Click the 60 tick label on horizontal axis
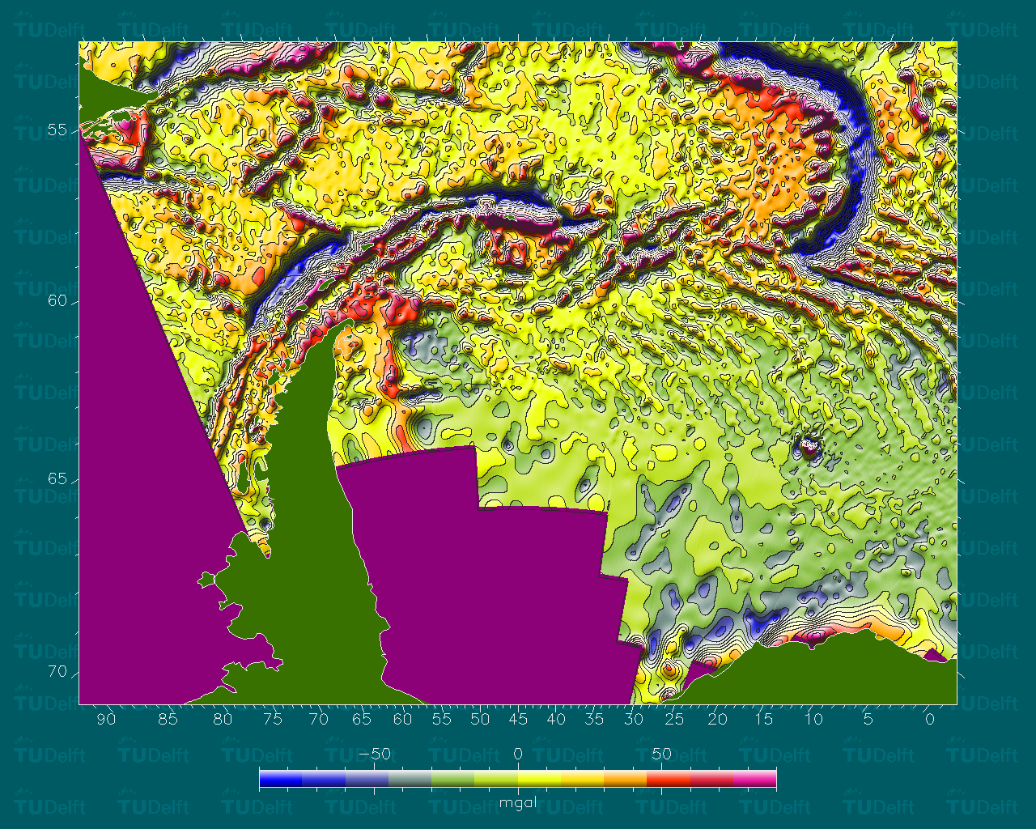 pos(402,719)
